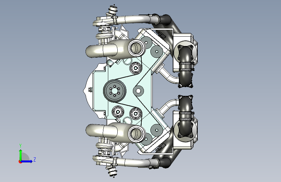Click the green Y axis arrow of triad
The width and height of the screenshot is (281, 182).
pyautogui.click(x=21, y=155)
